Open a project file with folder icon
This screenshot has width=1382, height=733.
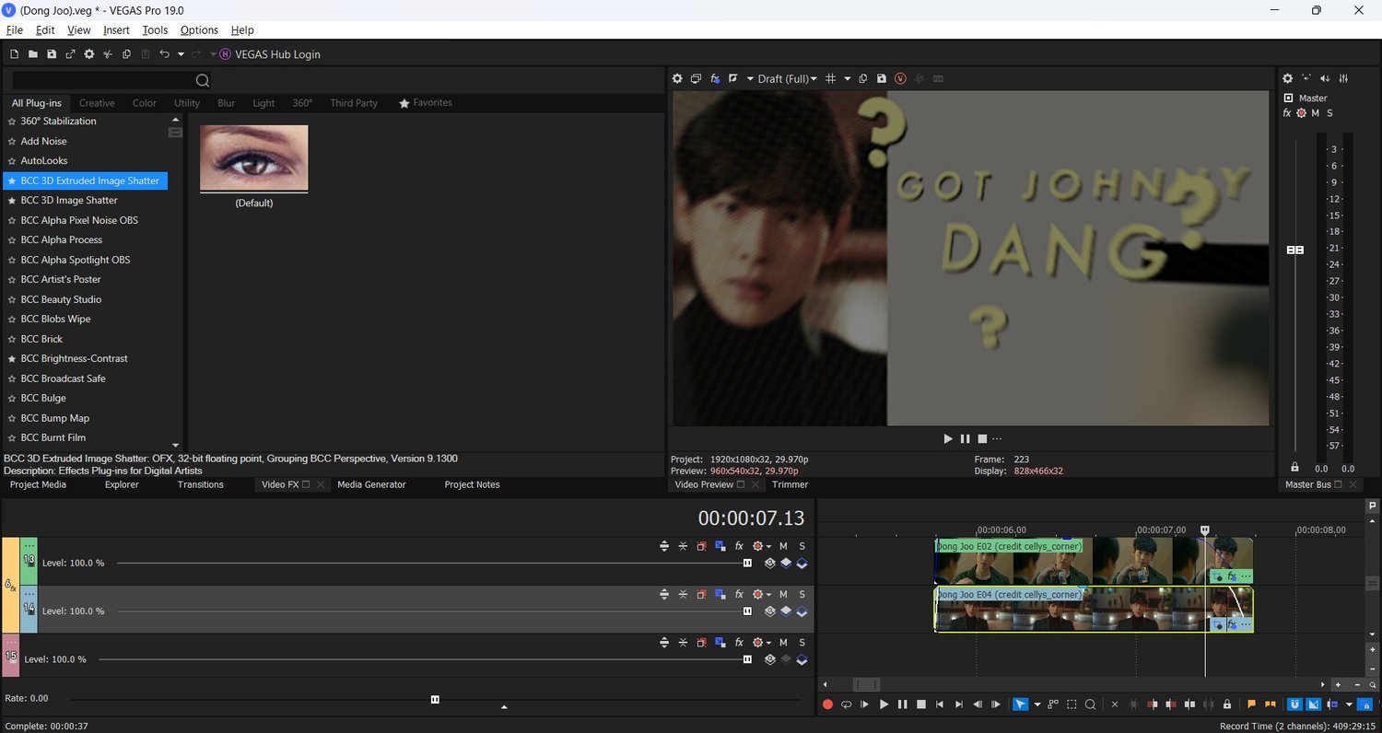[x=33, y=54]
